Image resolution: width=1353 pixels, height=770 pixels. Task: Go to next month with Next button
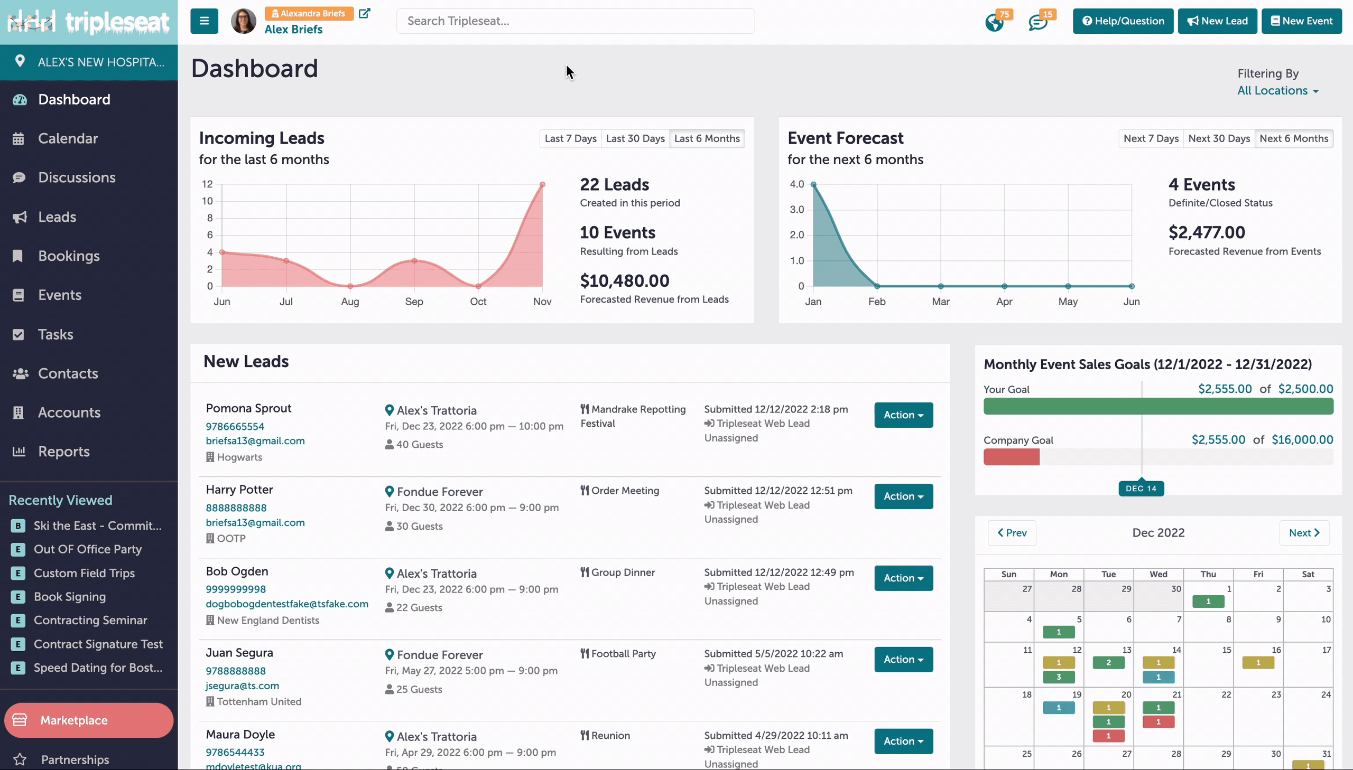pyautogui.click(x=1304, y=533)
